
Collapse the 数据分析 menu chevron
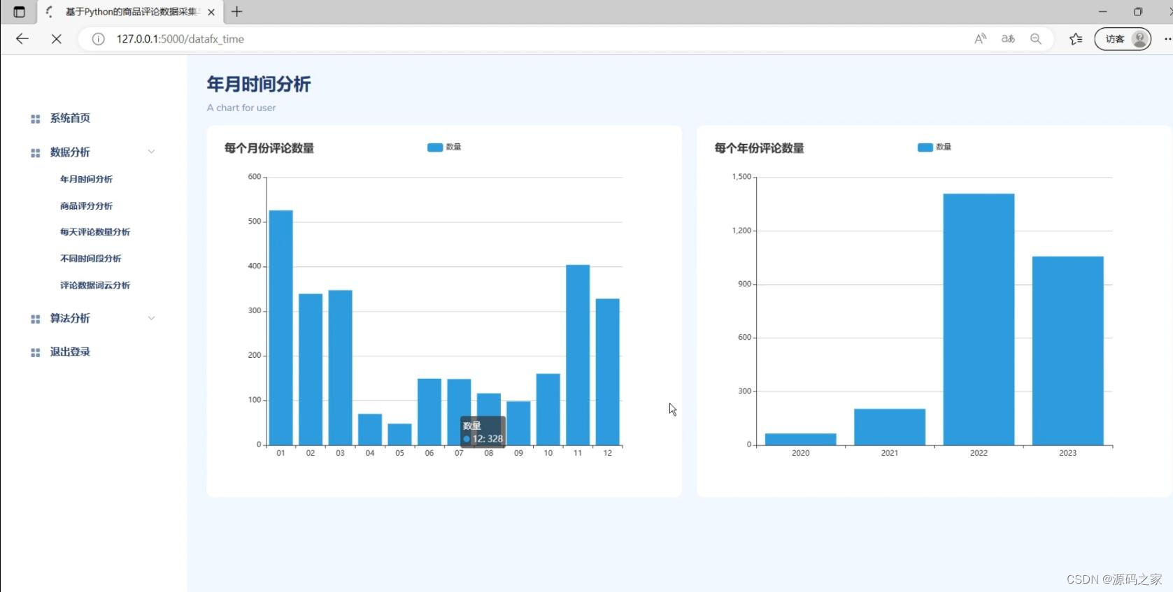pos(151,152)
